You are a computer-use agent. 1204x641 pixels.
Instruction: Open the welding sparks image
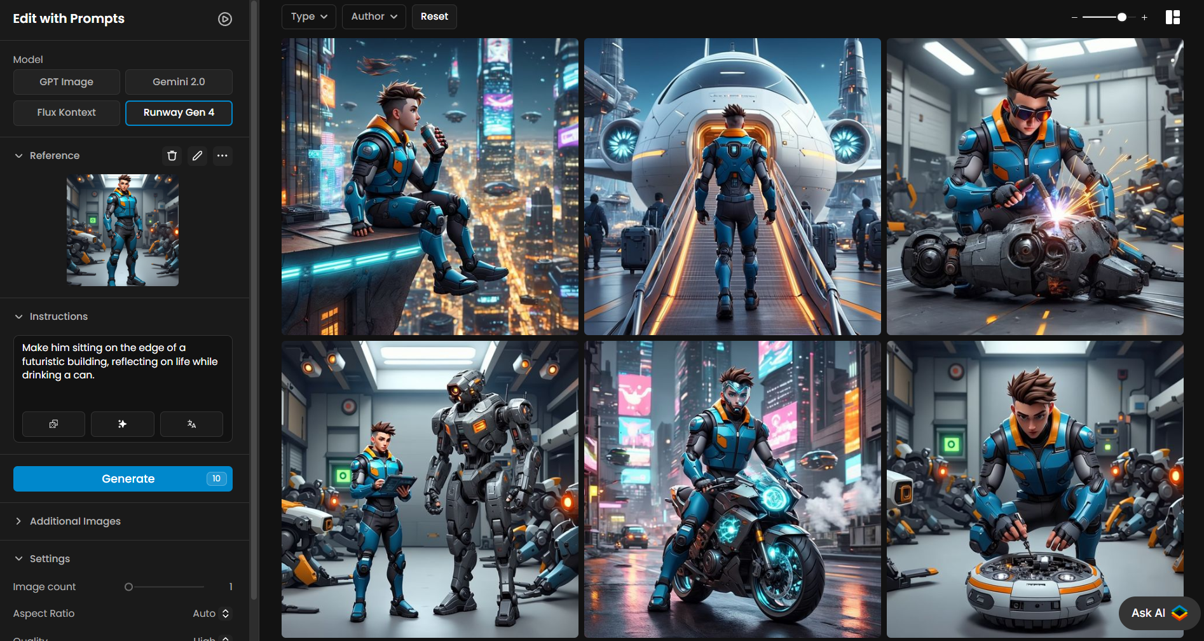tap(1035, 186)
